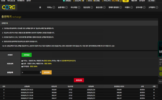Viewport: 162px width, 100px height.
Task: Click the status cell in row 4
Action: click(x=142, y=90)
